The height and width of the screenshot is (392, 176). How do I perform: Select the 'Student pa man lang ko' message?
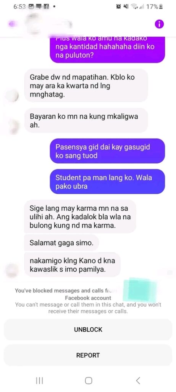[x=107, y=182]
